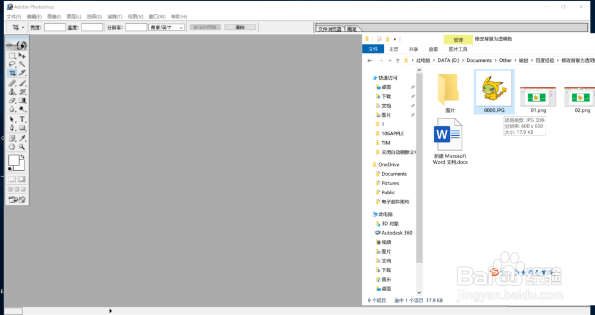595x315 pixels.
Task: Select the Eraser tool
Action: [12, 100]
